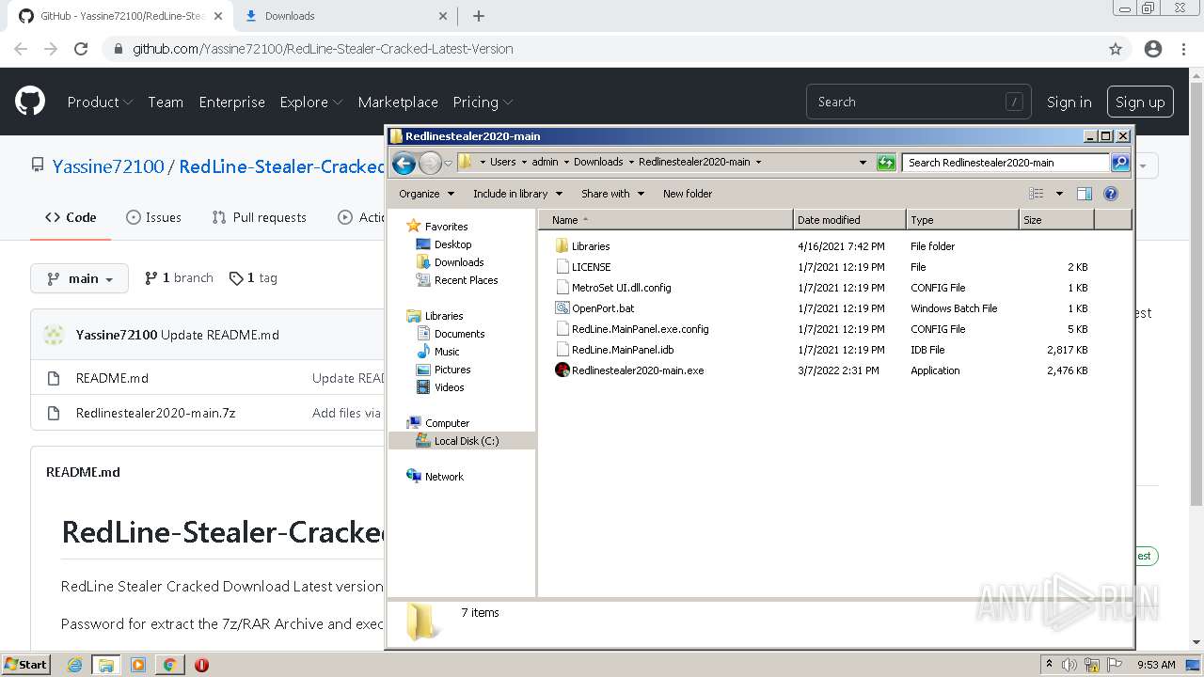The width and height of the screenshot is (1204, 677).
Task: Click the browser back arrow
Action: 21,49
